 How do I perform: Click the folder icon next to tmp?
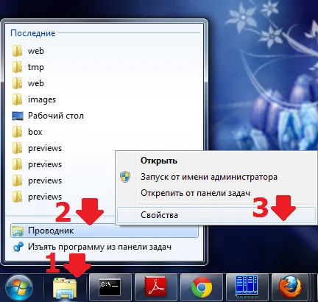pyautogui.click(x=18, y=67)
